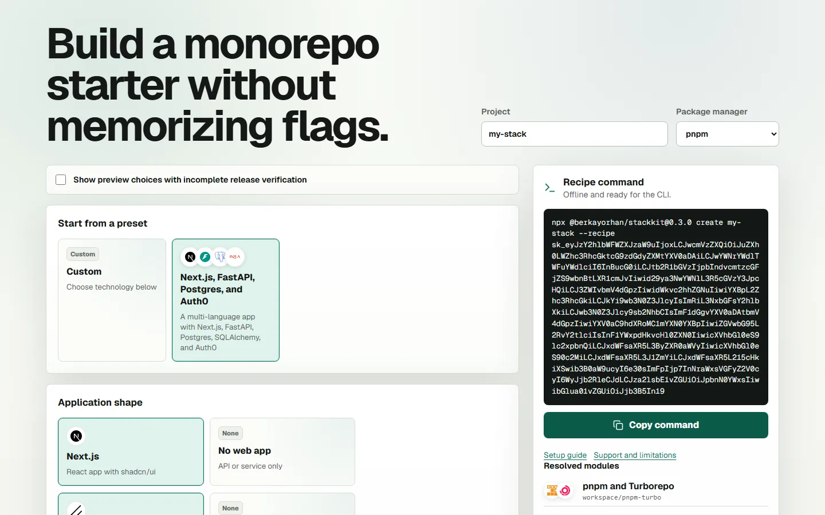Viewport: 825px width, 515px height.
Task: Click the "pnpm and Turborepo" module name
Action: point(628,486)
